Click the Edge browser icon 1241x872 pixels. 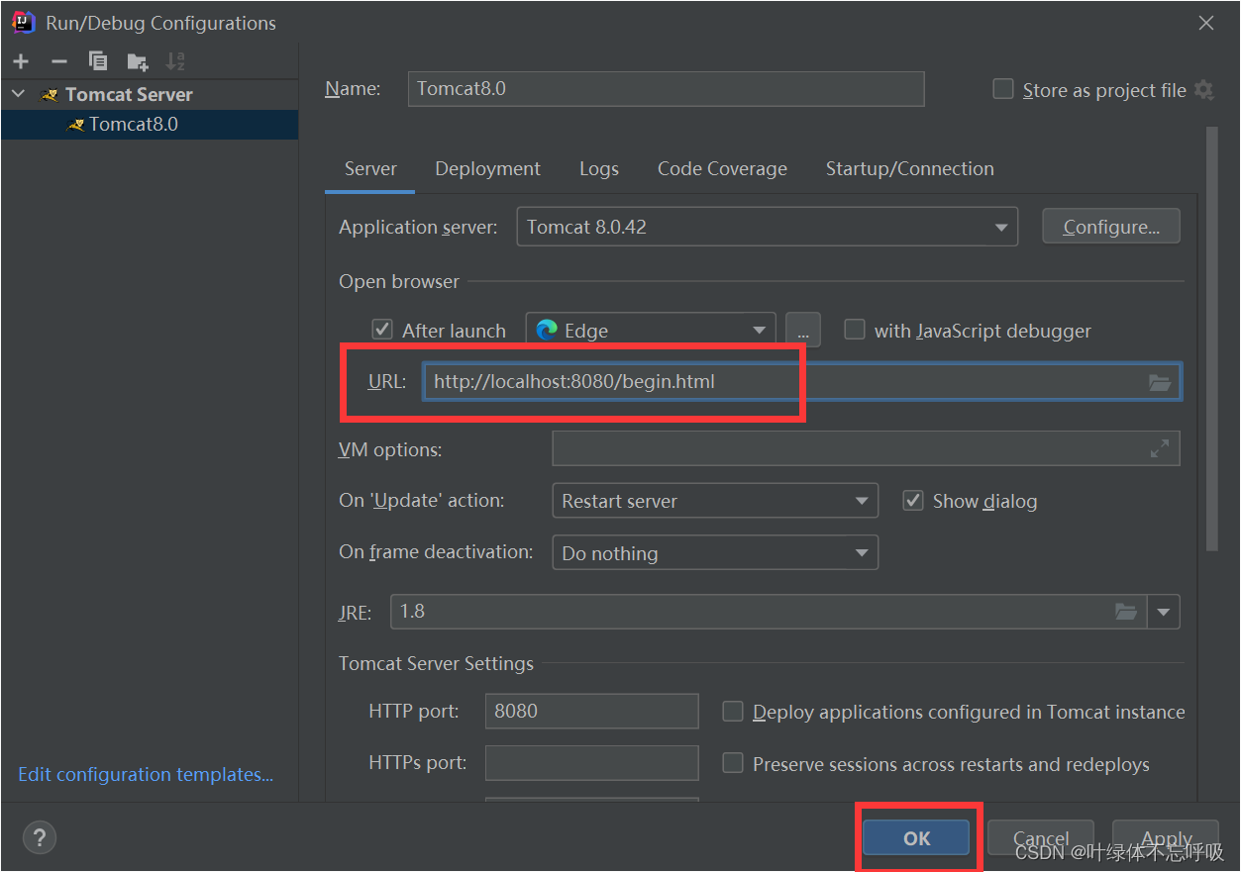(547, 331)
